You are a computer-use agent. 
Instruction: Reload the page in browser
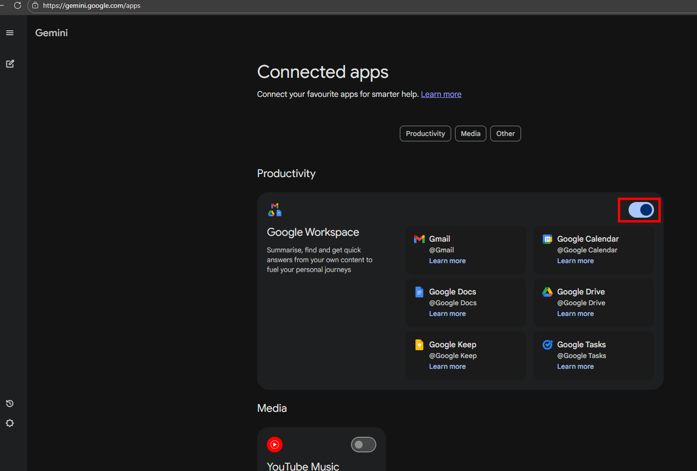coord(18,5)
